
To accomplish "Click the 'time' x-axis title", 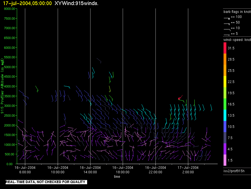I will pyautogui.click(x=117, y=176).
